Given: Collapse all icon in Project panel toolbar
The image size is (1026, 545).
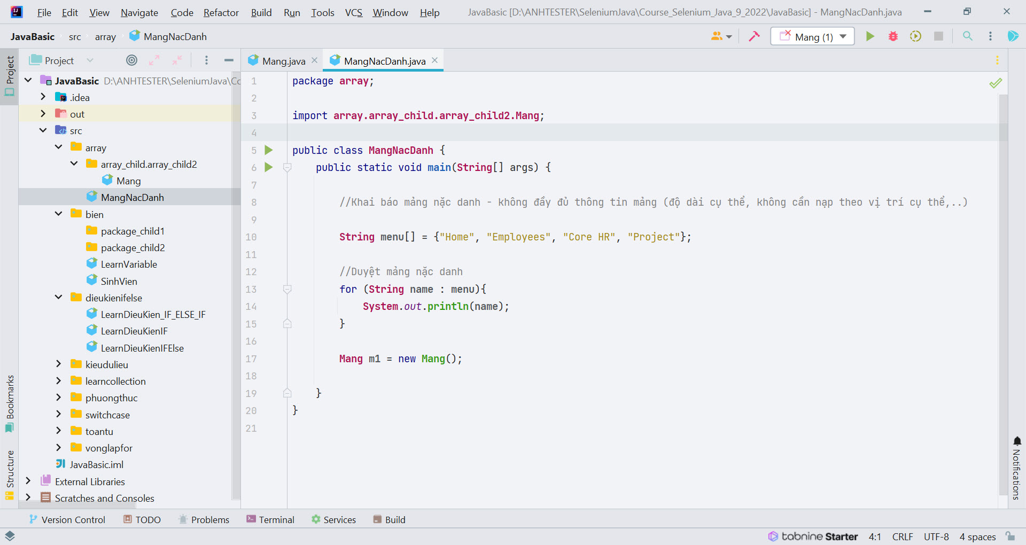Looking at the screenshot, I should click(177, 60).
